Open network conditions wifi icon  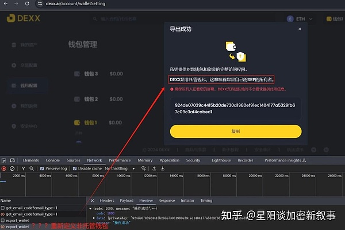coord(143,168)
